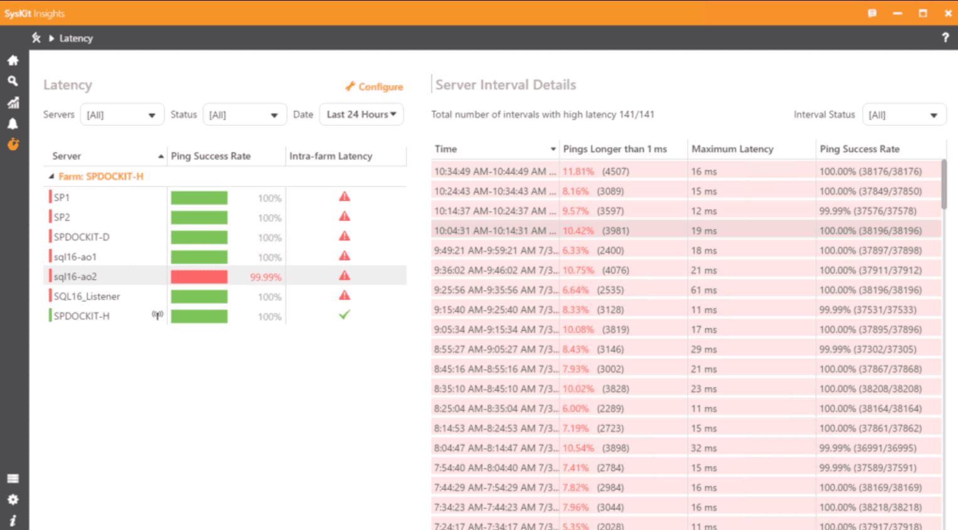Open the list view icon in lower sidebar
The width and height of the screenshot is (958, 530).
(x=13, y=479)
